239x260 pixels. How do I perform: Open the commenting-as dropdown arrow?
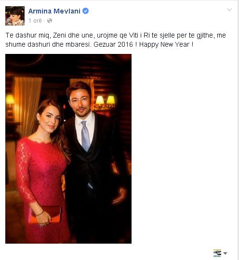click(x=225, y=253)
